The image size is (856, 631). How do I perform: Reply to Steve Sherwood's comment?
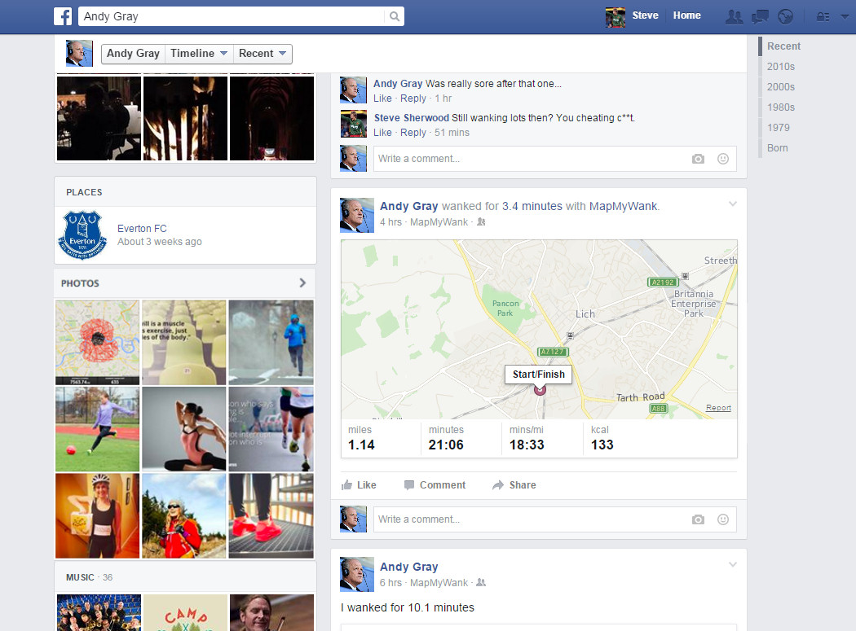(413, 133)
